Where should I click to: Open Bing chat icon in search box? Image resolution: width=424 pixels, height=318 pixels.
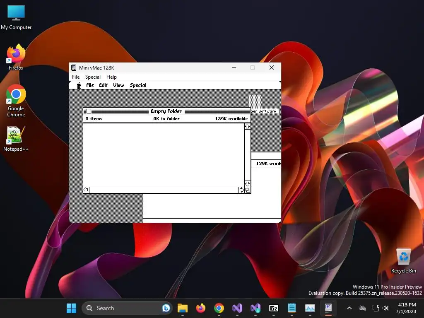pos(166,308)
